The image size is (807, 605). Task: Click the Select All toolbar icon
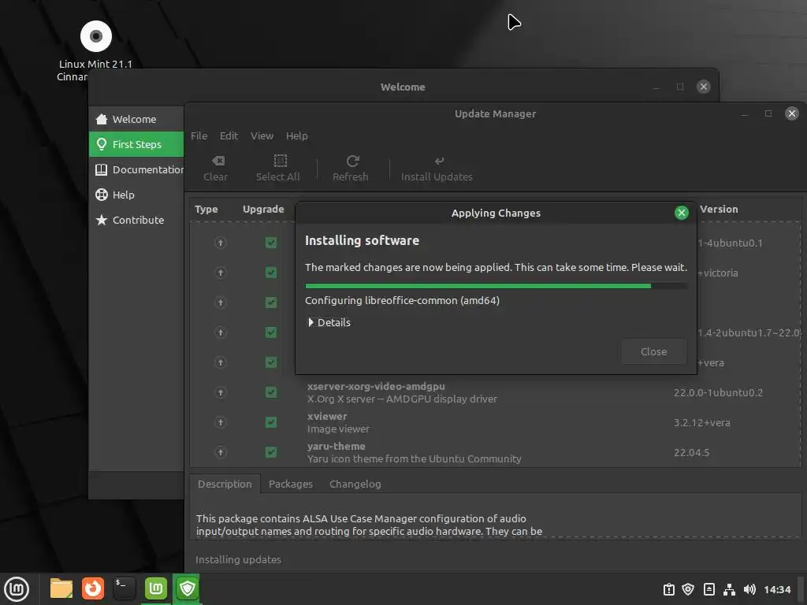[280, 161]
